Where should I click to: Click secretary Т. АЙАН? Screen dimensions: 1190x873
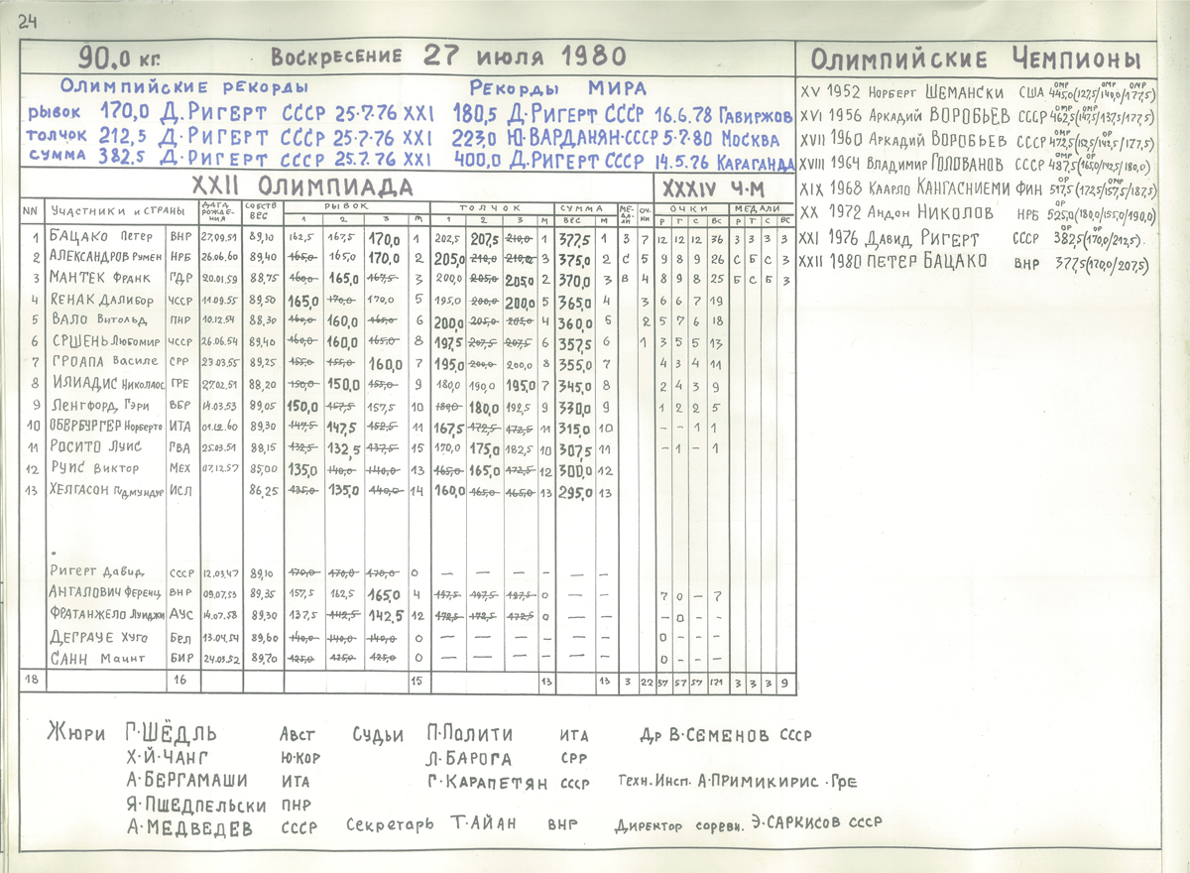point(484,823)
